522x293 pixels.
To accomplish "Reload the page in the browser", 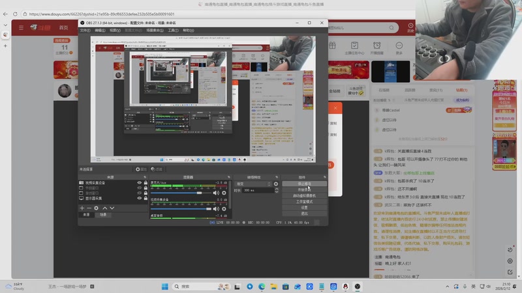I will [x=15, y=14].
